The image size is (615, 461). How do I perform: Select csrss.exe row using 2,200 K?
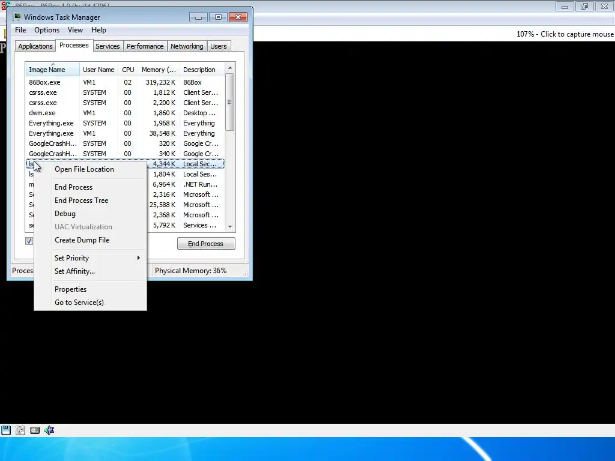(125, 103)
